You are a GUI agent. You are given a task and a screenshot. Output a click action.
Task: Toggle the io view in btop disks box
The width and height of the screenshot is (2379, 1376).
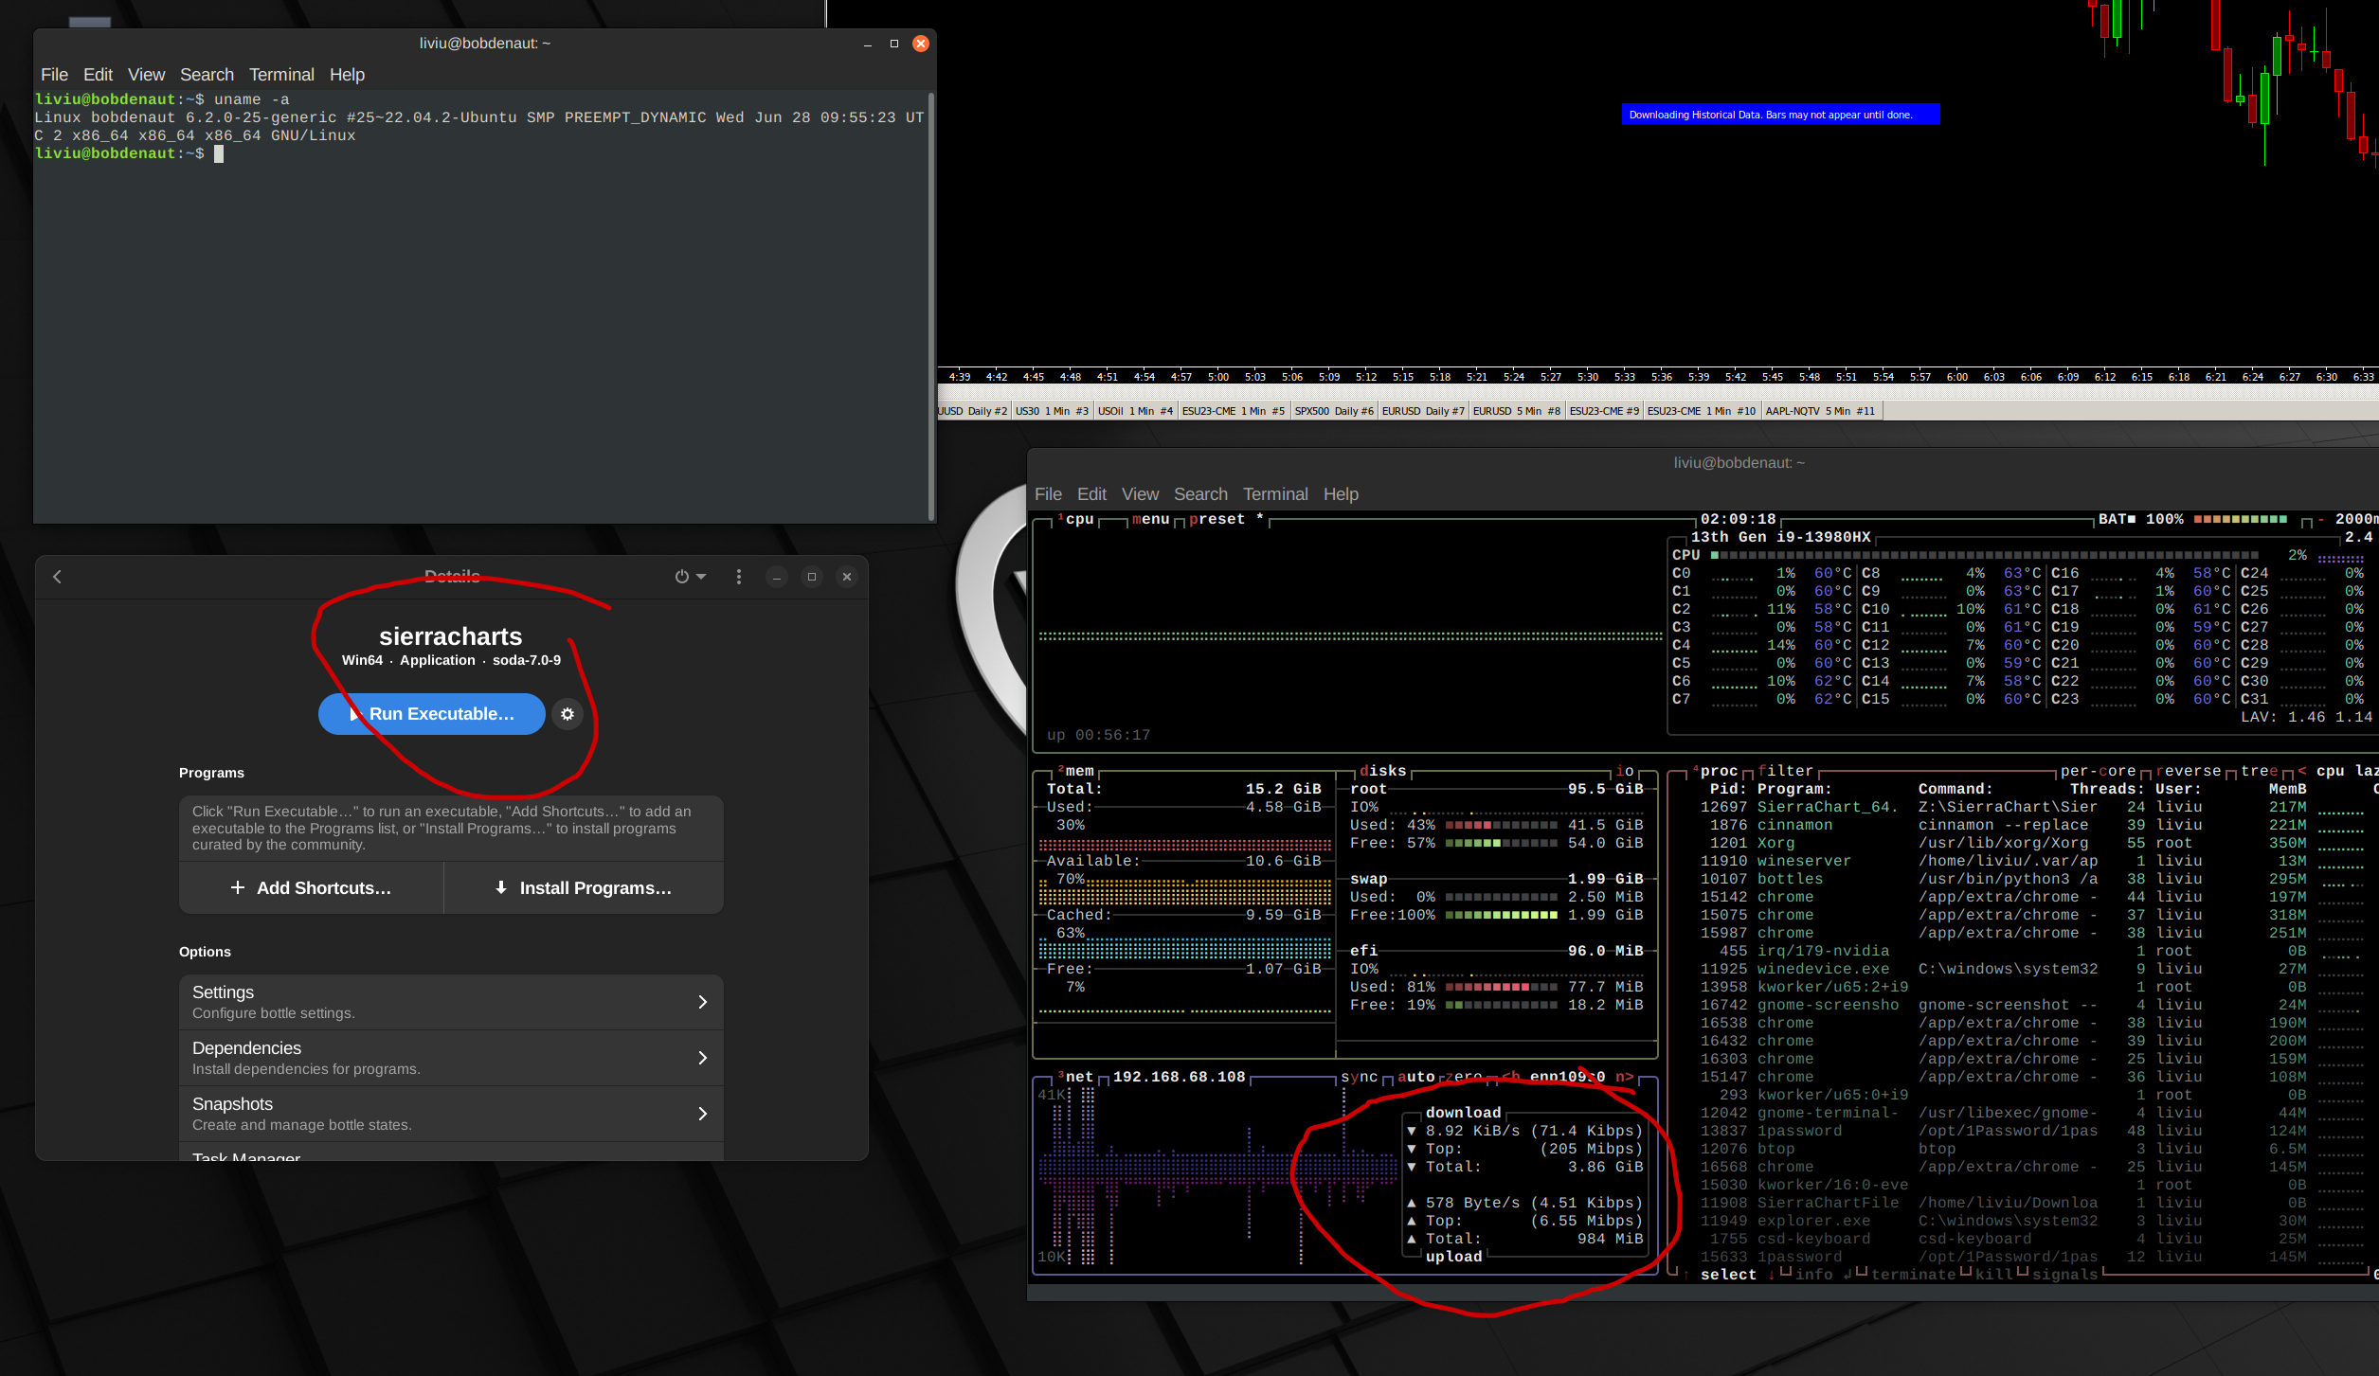tap(1625, 771)
